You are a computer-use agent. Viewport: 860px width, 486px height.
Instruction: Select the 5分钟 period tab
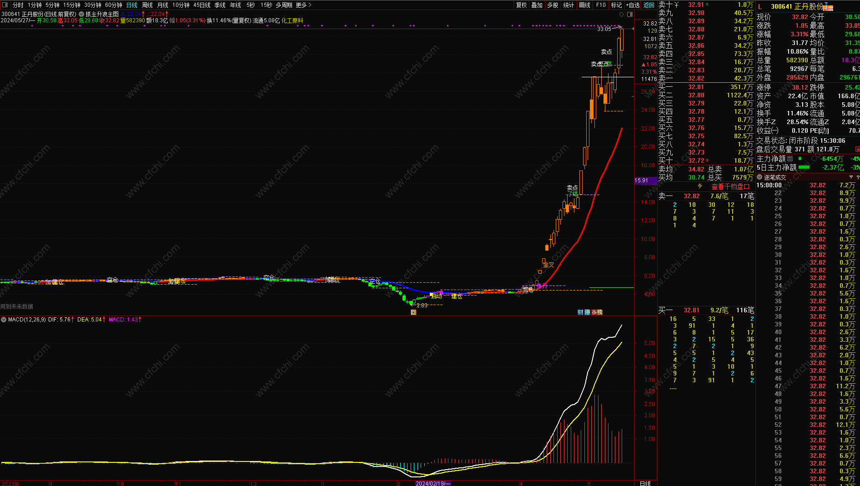52,5
